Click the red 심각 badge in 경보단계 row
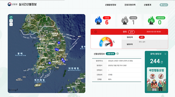This screenshot has width=175, height=97. coord(142,37)
